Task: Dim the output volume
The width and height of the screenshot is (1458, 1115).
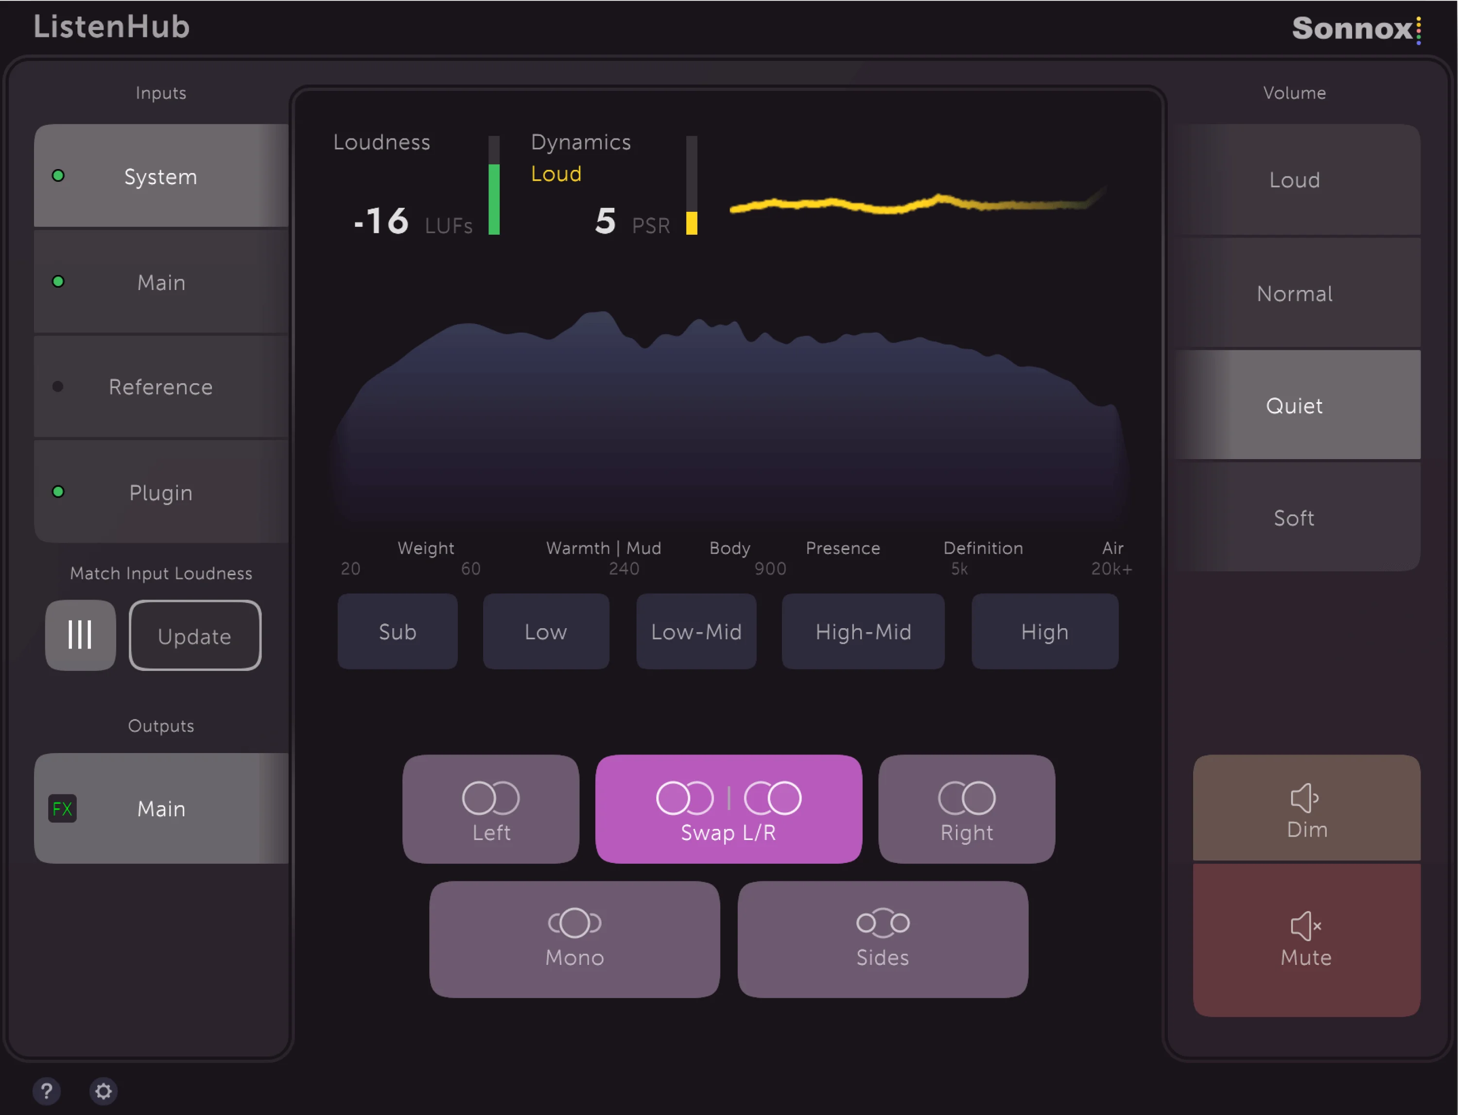Action: coord(1307,808)
